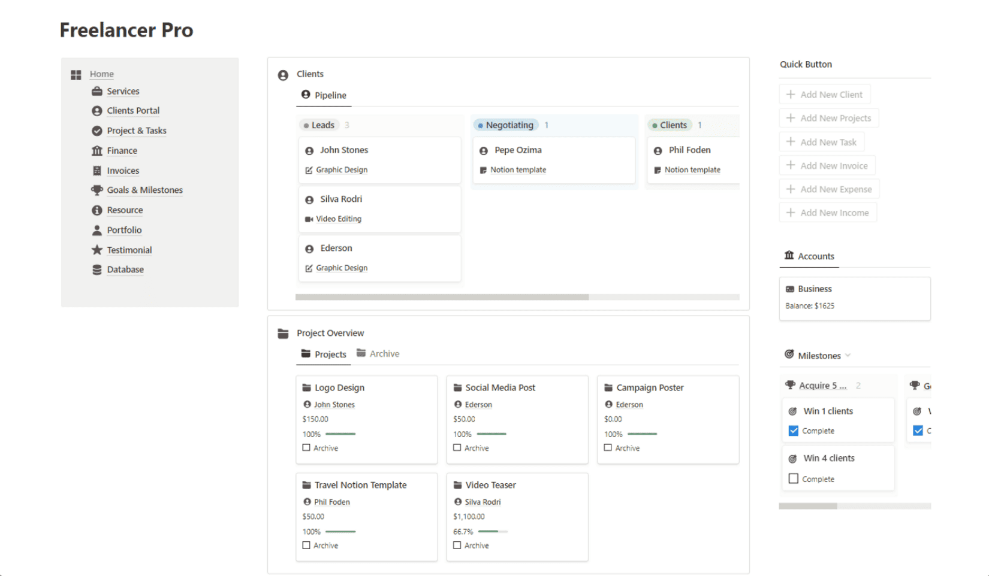Open Finance from the sidebar
This screenshot has width=989, height=576.
tap(122, 151)
